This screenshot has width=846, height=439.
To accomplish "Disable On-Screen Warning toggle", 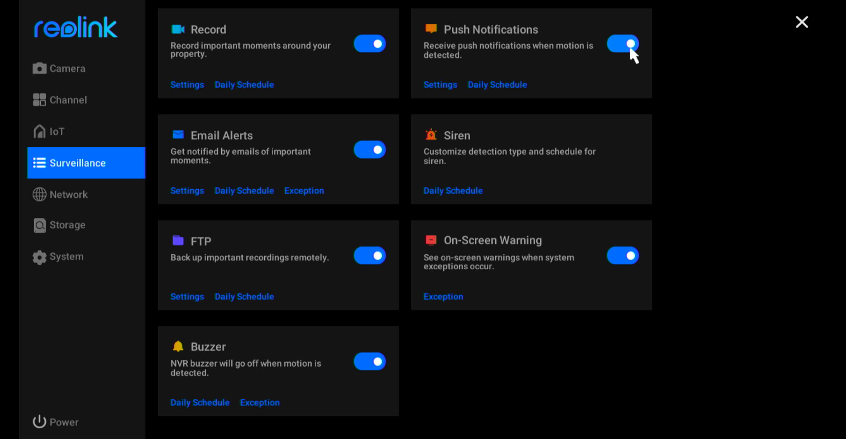I will (x=623, y=256).
